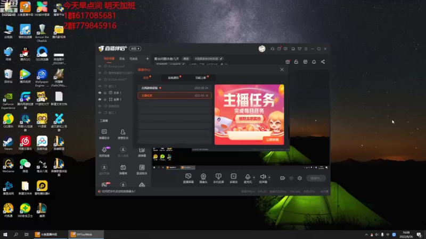Open 房管助手 tool in toolbox

(x=123, y=134)
